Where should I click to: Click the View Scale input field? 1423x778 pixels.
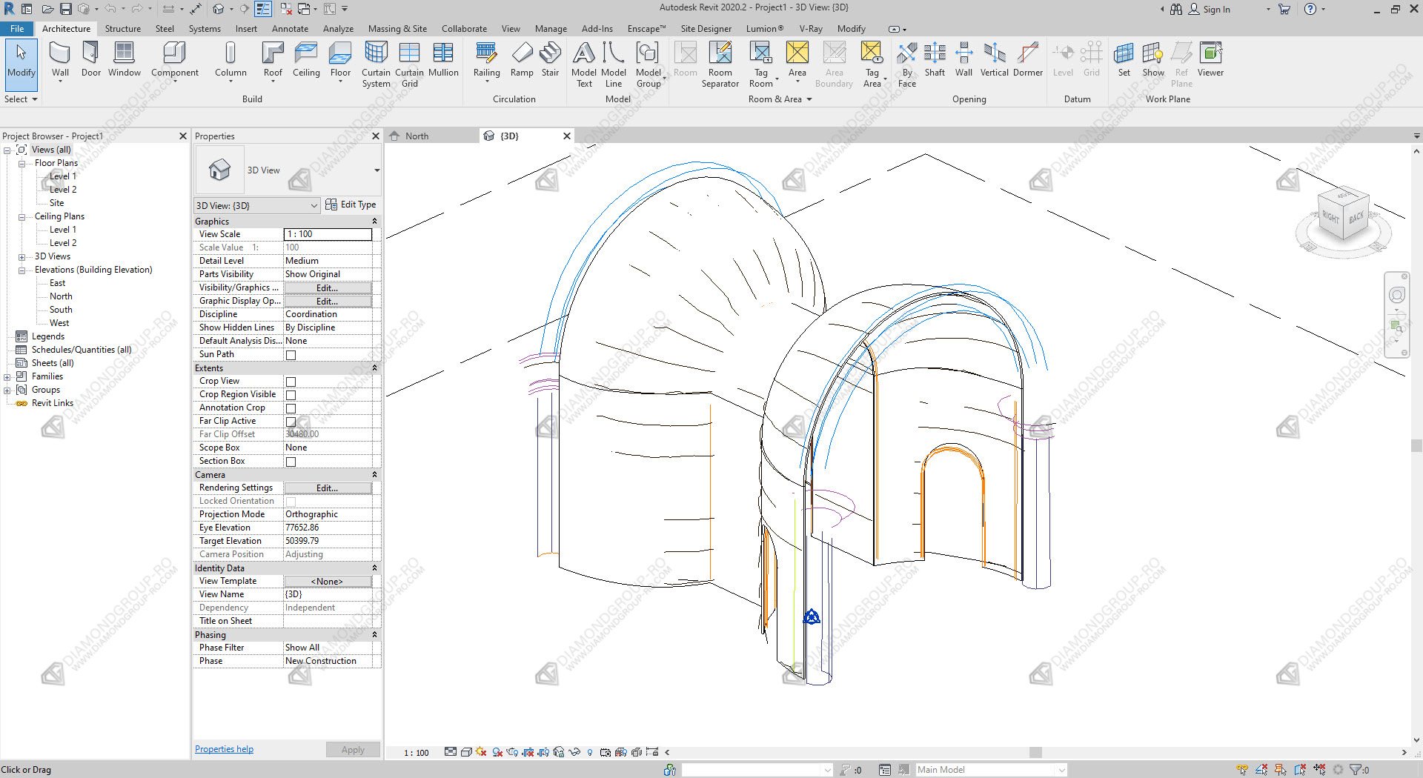pyautogui.click(x=328, y=234)
